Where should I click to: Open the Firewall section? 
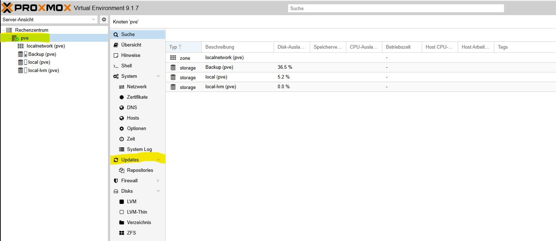(137, 181)
